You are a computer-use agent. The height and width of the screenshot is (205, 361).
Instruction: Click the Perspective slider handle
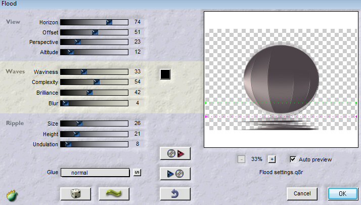click(x=78, y=42)
